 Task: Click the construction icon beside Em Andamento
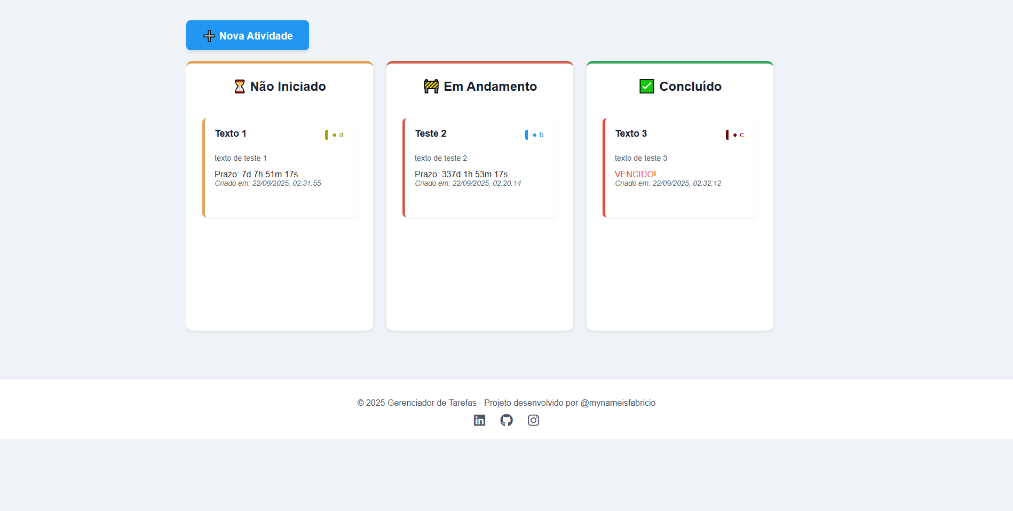431,85
